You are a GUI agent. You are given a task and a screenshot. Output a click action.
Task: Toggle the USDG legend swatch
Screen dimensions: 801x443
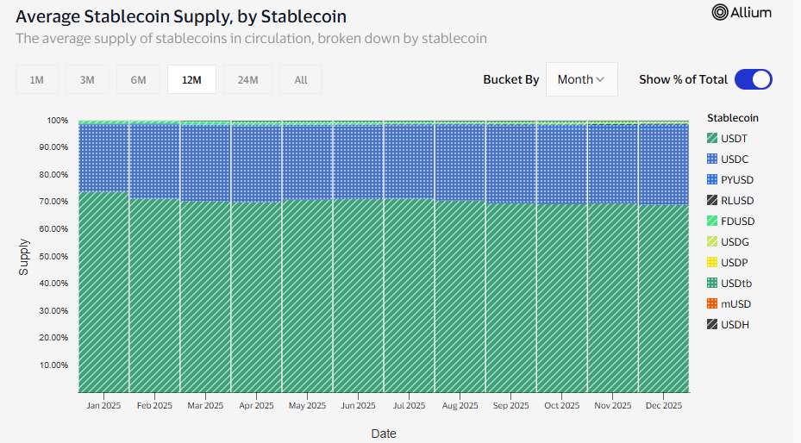(x=712, y=242)
